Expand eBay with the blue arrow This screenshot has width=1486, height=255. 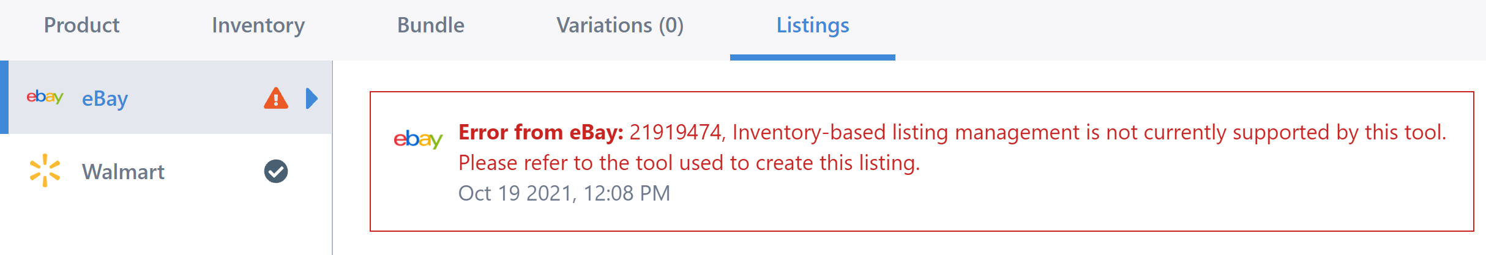(x=312, y=98)
